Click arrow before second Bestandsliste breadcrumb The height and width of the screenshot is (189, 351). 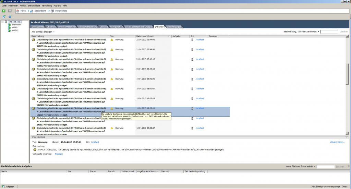point(49,11)
